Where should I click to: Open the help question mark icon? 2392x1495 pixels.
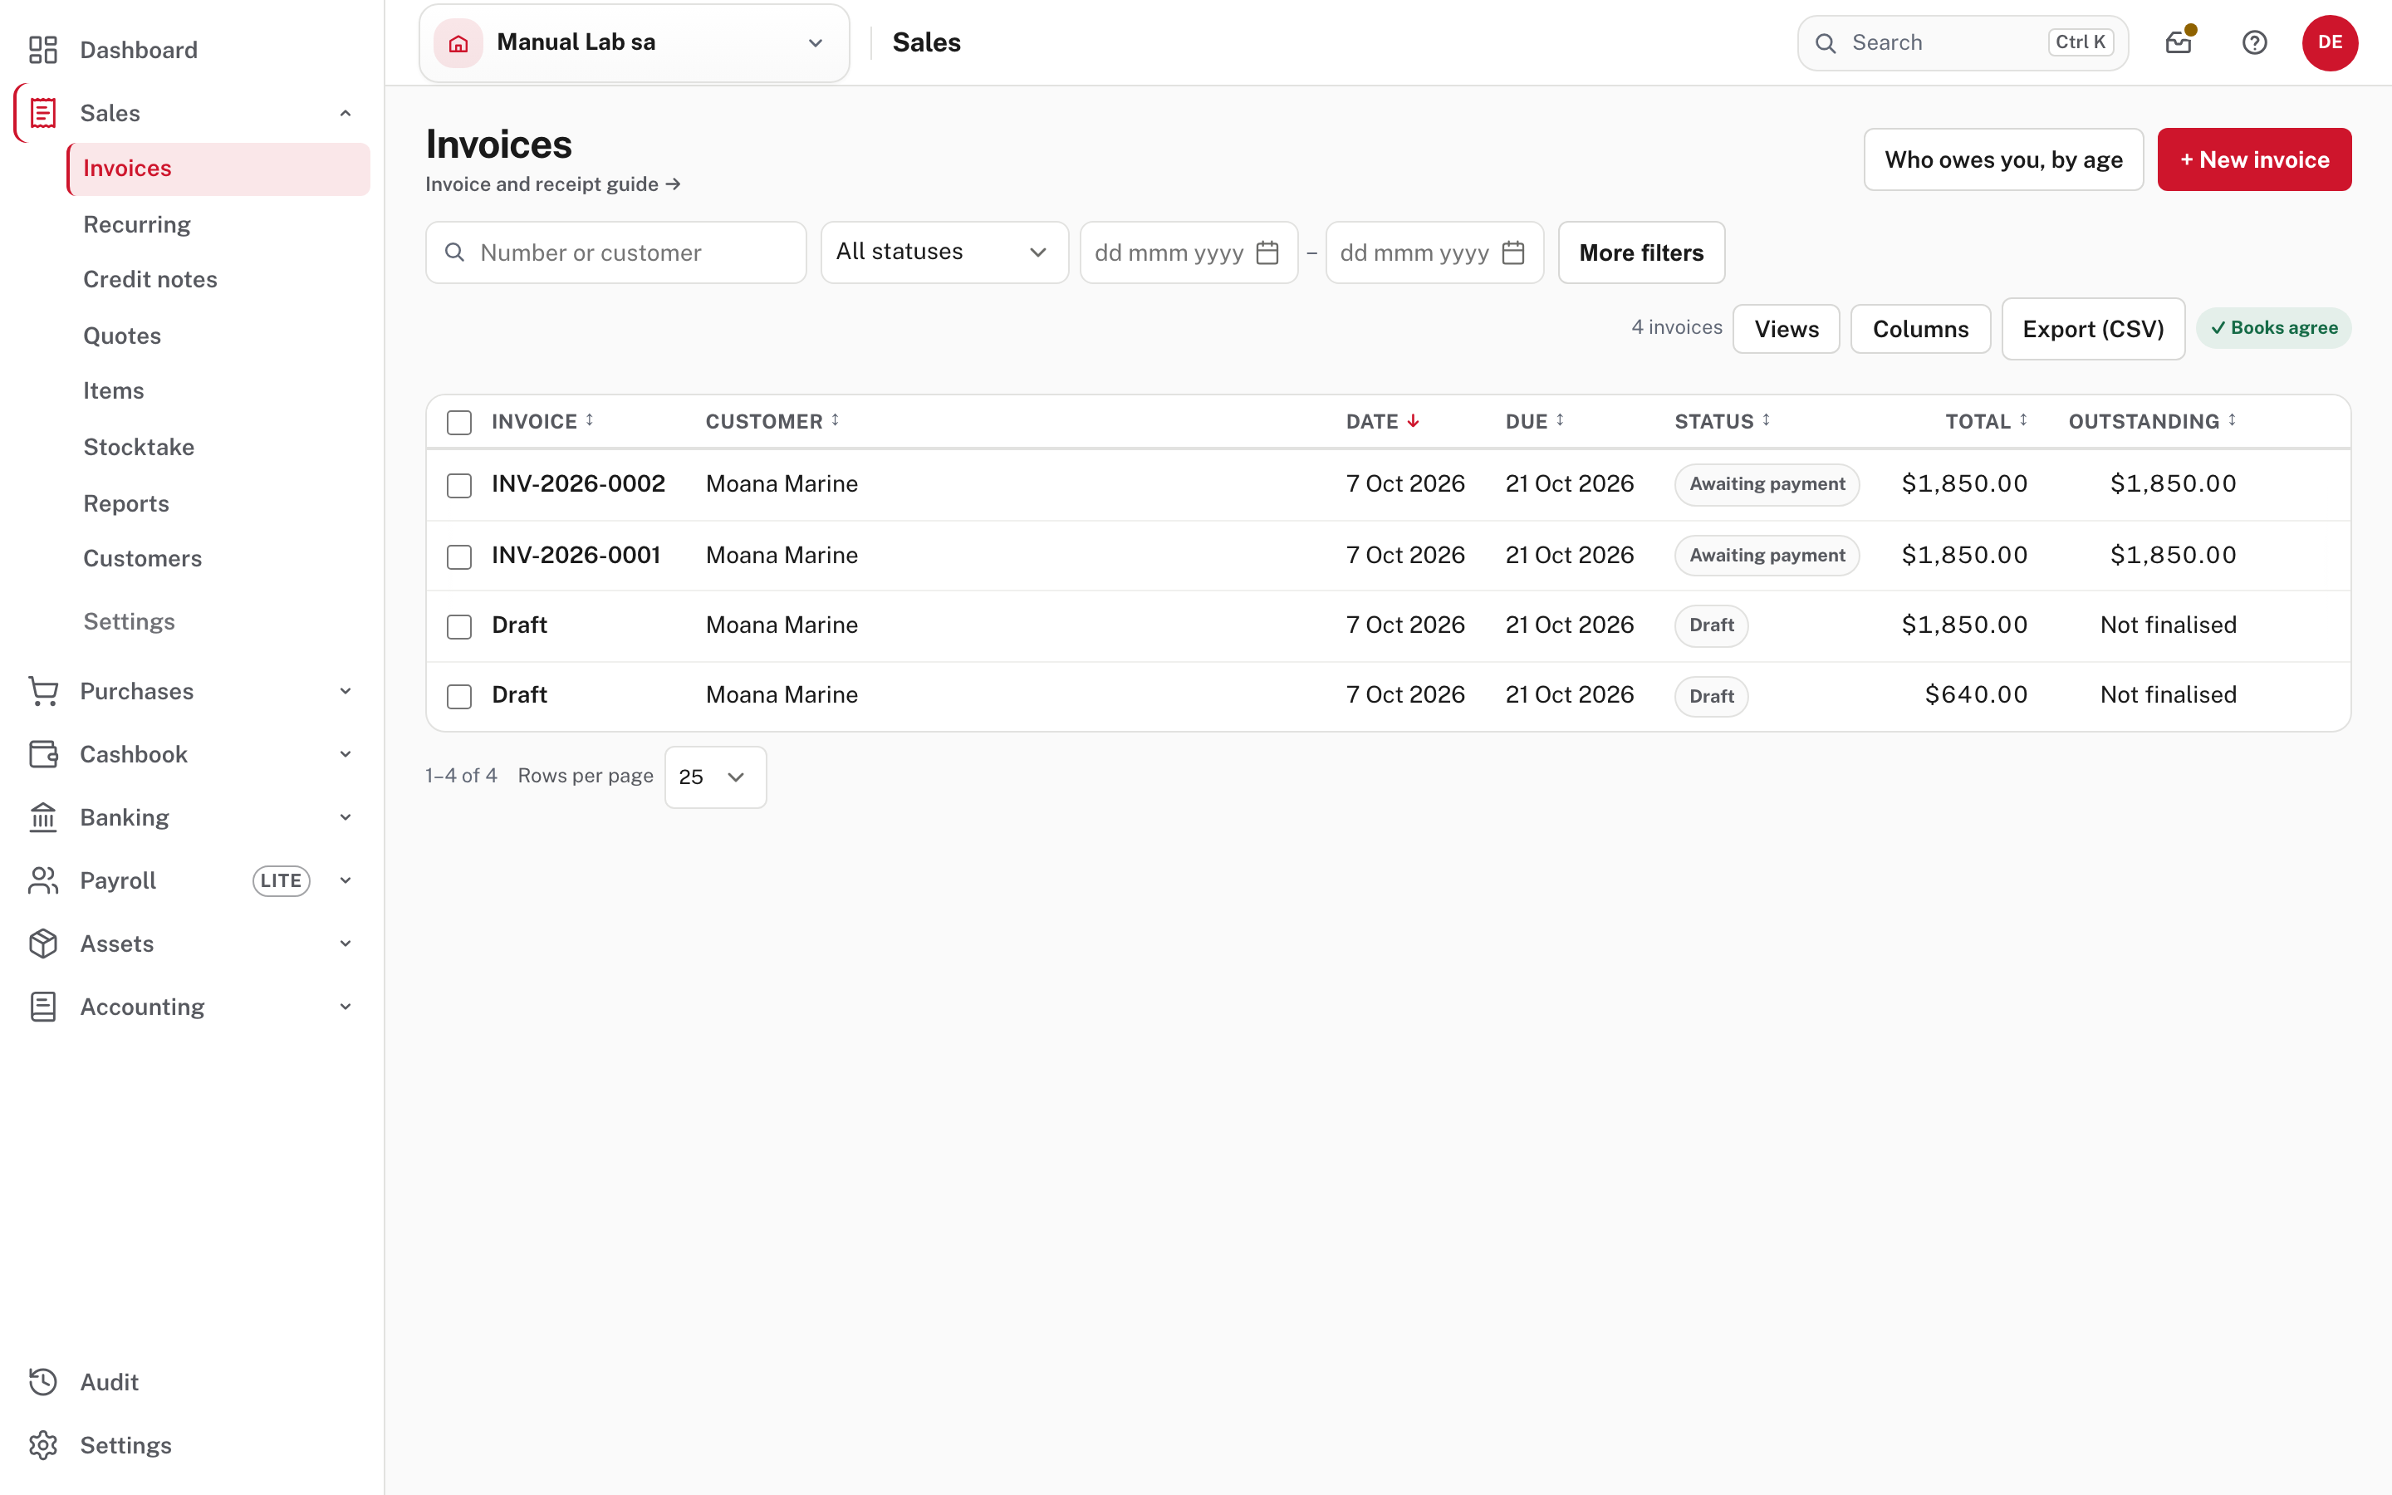(x=2255, y=42)
